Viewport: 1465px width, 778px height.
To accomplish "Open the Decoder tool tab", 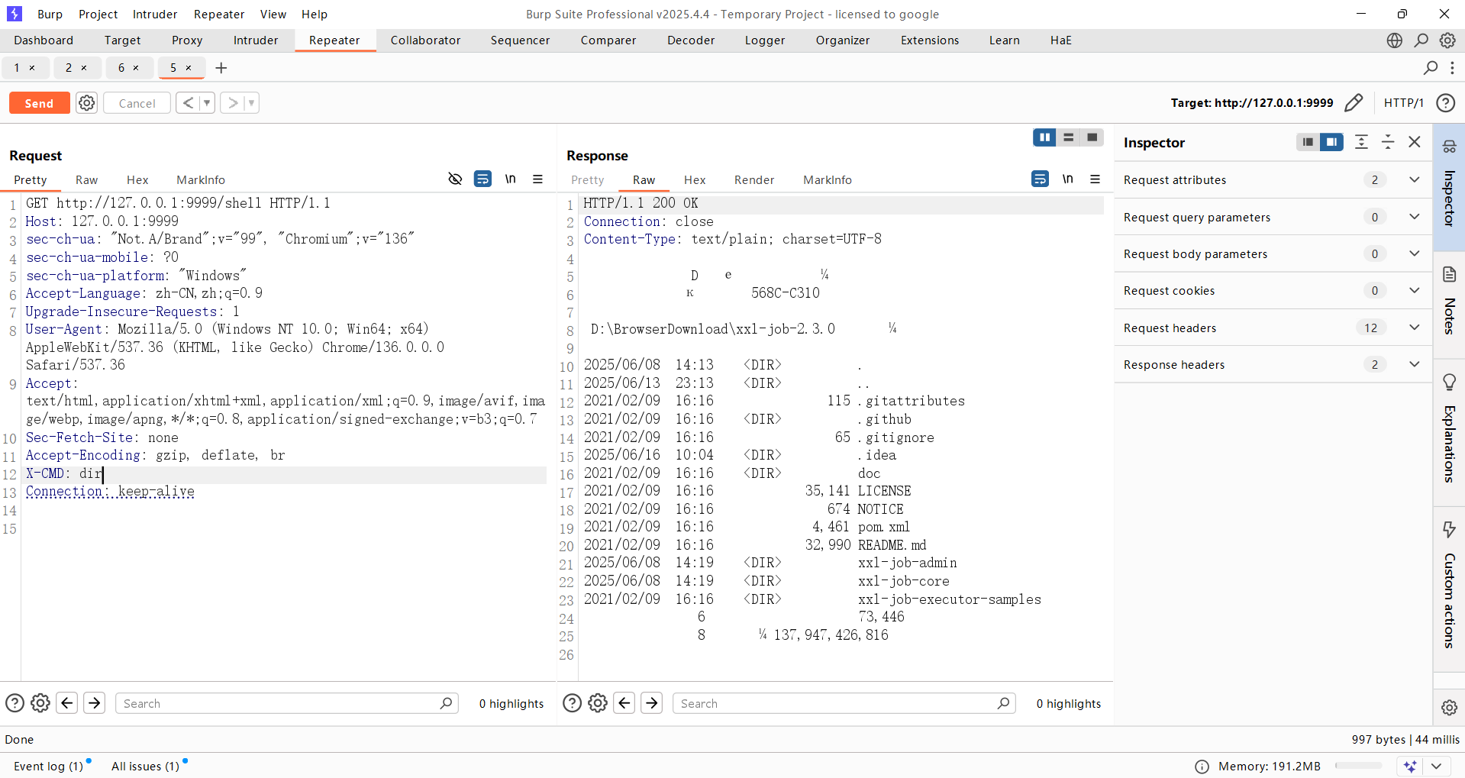I will 691,40.
